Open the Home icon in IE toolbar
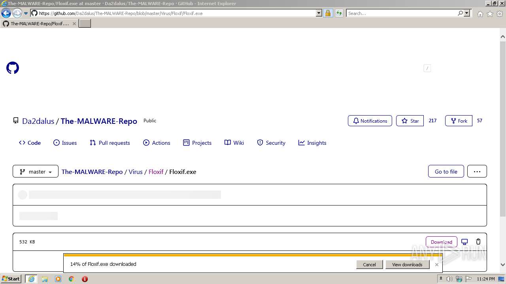Screen dimensions: 506x284 [480, 14]
